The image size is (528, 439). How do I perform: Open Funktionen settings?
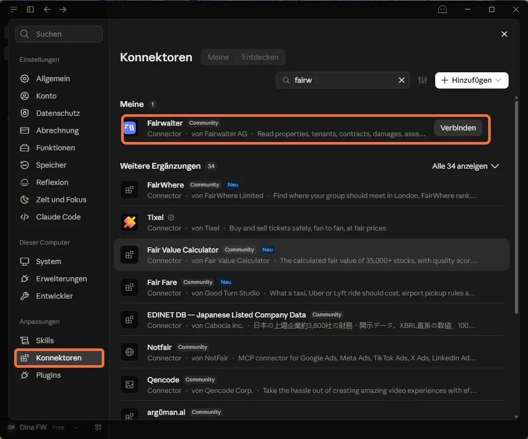click(59, 148)
